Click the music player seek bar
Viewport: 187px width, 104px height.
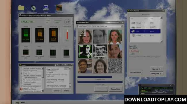155,85
